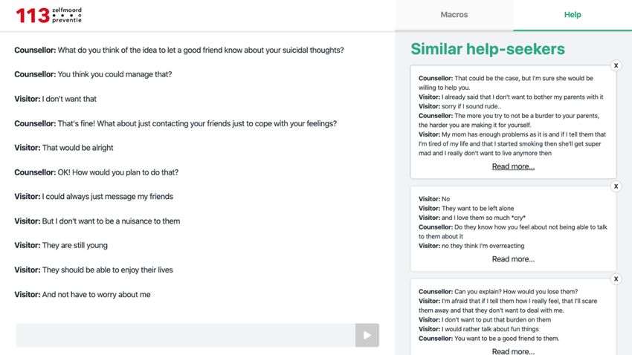Click the last message 'And not have to worry about me'
The height and width of the screenshot is (355, 632).
click(x=83, y=295)
